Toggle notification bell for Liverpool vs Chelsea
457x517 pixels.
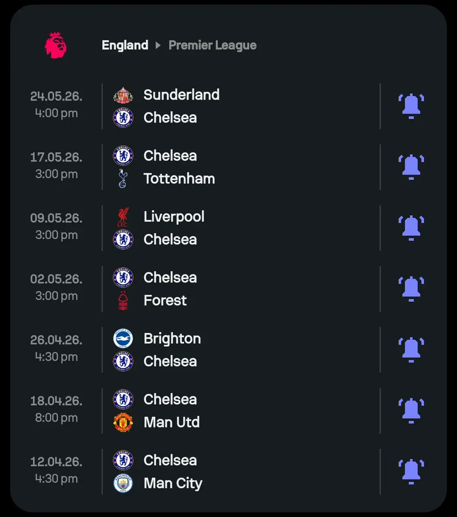411,227
